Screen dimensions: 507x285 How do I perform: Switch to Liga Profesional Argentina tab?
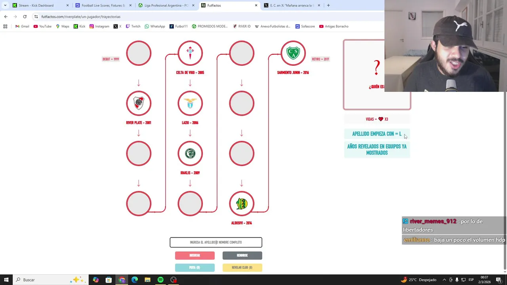[x=166, y=6]
